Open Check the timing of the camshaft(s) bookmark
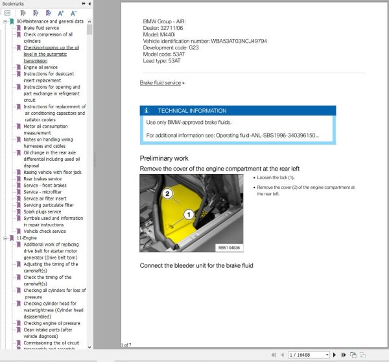This screenshot has height=362, width=389. (x=47, y=280)
